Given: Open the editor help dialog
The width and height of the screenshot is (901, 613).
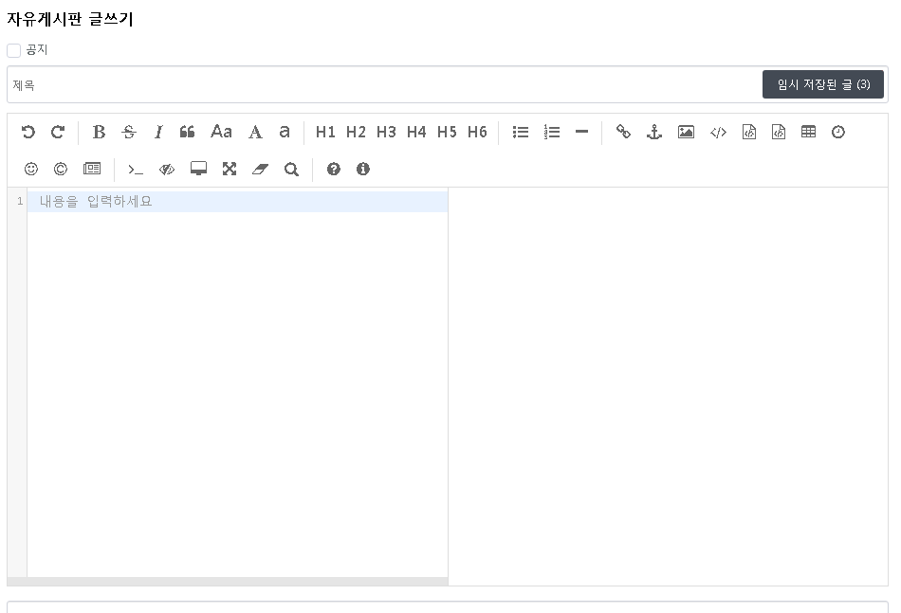Looking at the screenshot, I should 333,170.
